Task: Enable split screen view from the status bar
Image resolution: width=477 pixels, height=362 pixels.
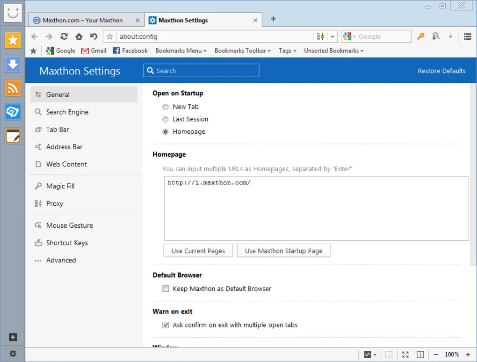Action: [x=420, y=354]
